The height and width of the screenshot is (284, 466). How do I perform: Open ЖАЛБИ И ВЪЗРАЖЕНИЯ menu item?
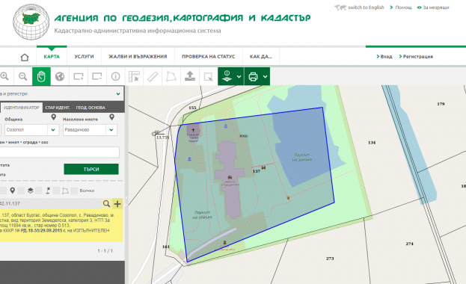point(138,57)
